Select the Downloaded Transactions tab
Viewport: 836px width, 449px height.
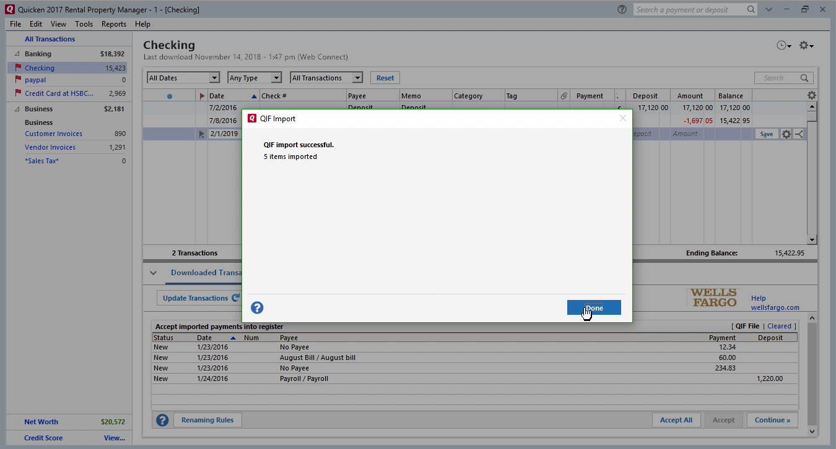[x=206, y=273]
